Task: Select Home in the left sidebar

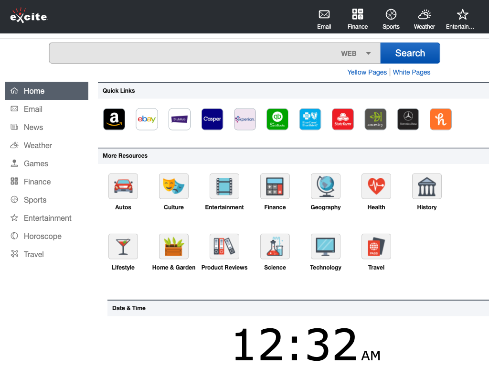Action: (x=46, y=91)
